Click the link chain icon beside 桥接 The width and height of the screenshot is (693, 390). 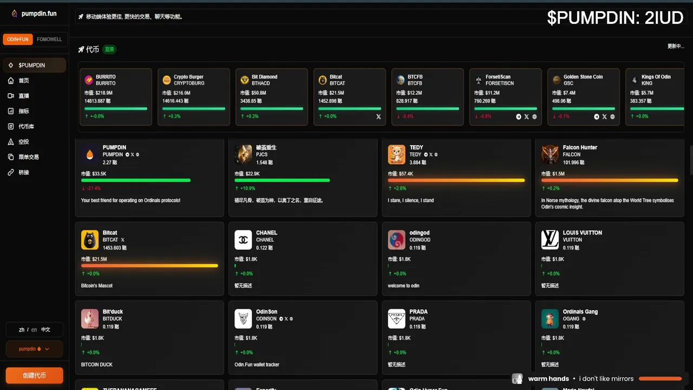tap(11, 172)
